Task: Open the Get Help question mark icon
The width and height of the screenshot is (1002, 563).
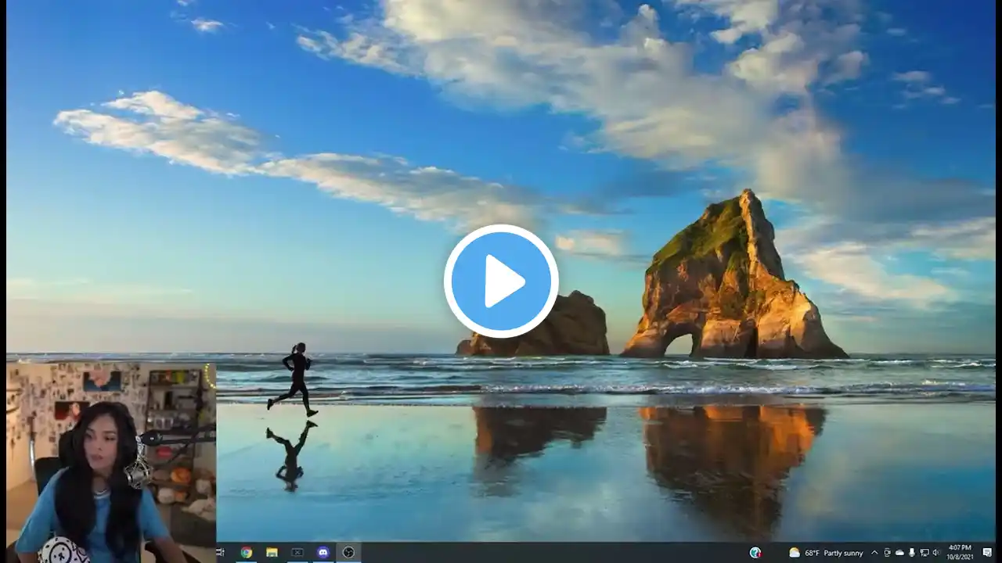Action: tap(755, 553)
